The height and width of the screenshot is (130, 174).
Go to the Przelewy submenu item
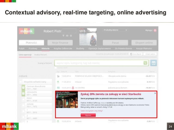[x=33, y=49]
